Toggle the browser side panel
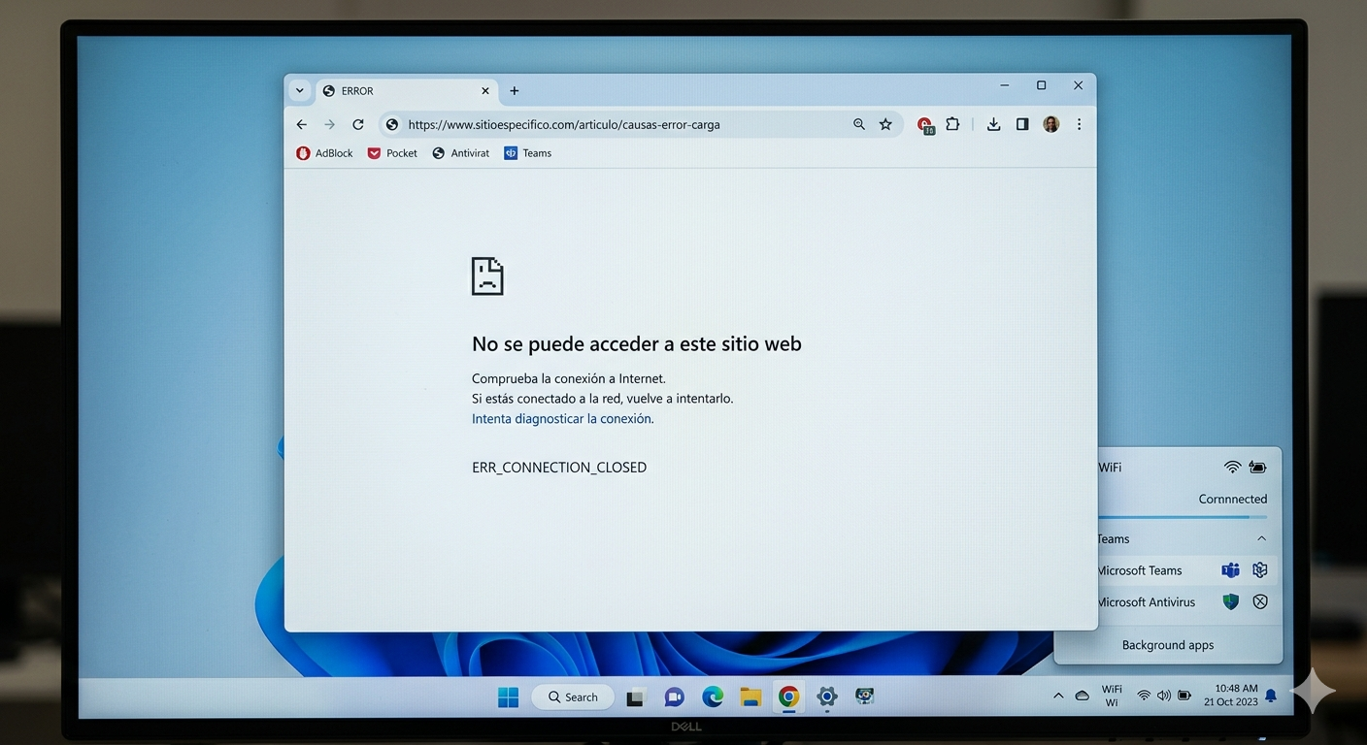 tap(1022, 124)
